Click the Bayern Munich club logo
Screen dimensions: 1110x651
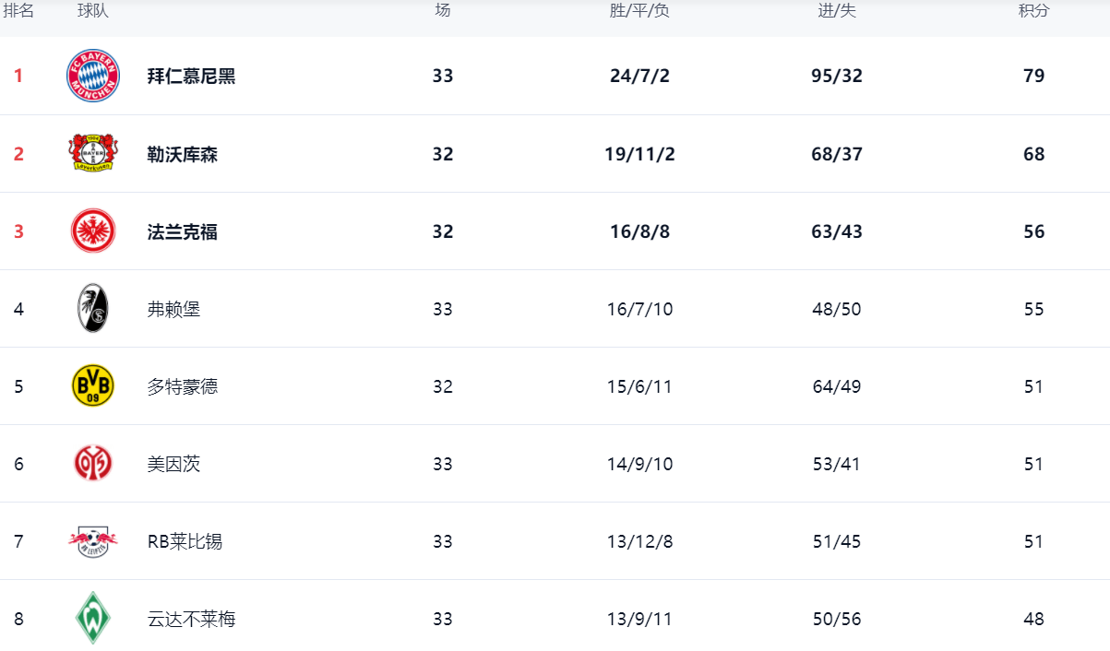pyautogui.click(x=93, y=76)
